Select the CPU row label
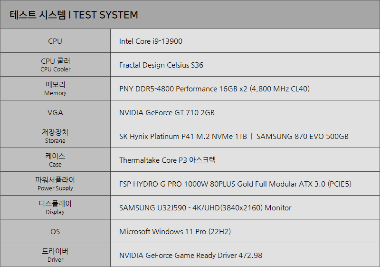The image size is (380, 267). coord(55,41)
